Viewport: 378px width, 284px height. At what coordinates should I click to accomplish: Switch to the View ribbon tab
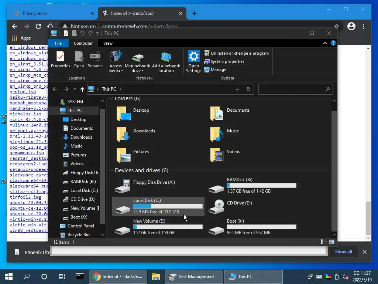[108, 43]
